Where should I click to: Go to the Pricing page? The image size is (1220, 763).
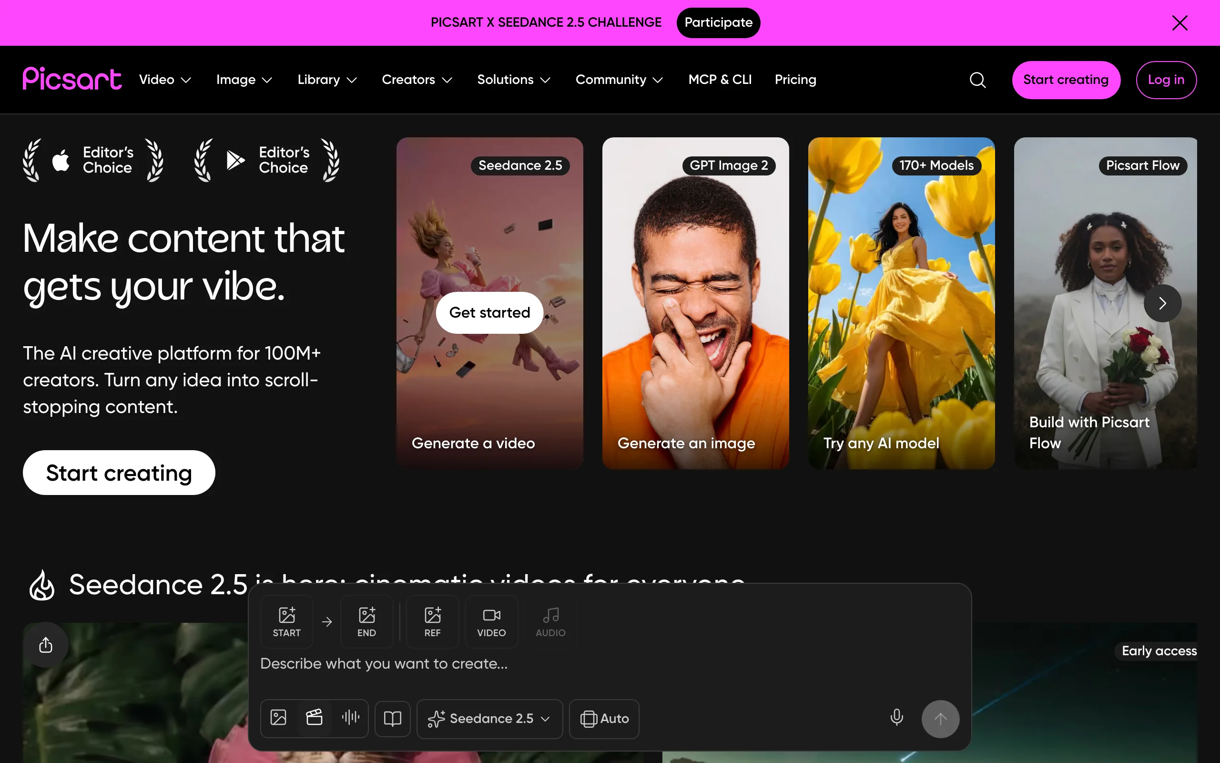coord(795,80)
